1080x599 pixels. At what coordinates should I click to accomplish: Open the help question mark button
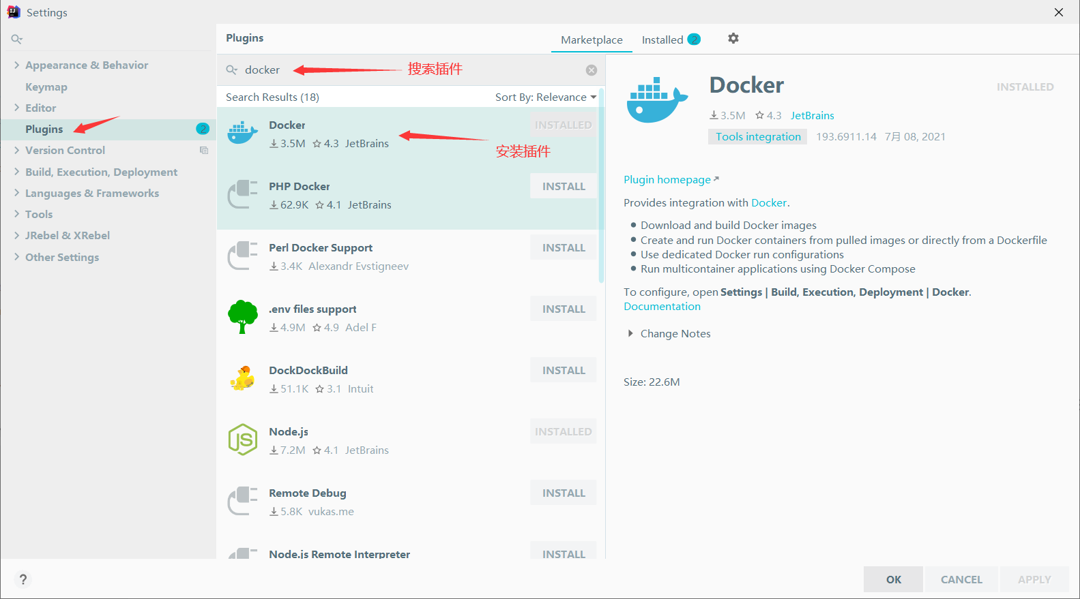coord(23,579)
